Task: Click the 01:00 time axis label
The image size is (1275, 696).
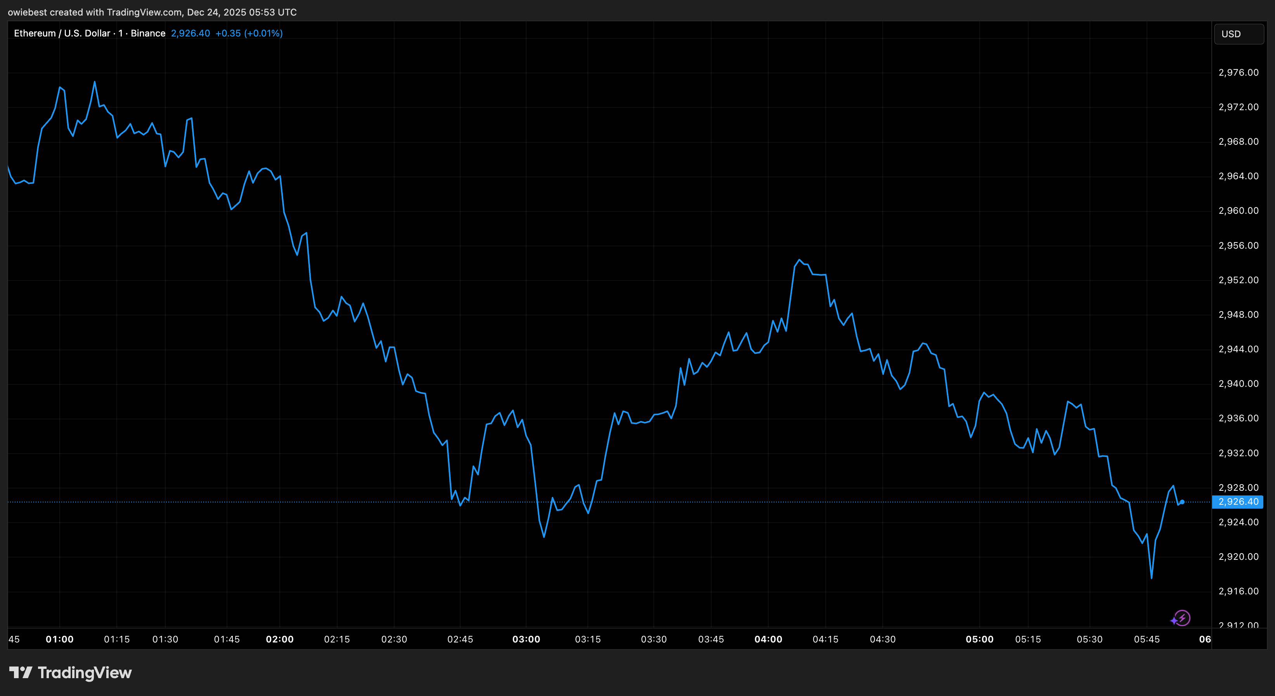Action: (60, 640)
